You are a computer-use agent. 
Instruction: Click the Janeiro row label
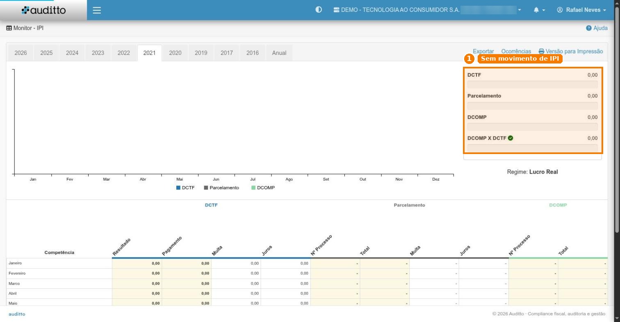point(15,263)
